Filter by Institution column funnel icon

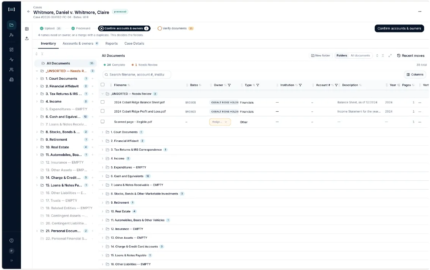[300, 85]
